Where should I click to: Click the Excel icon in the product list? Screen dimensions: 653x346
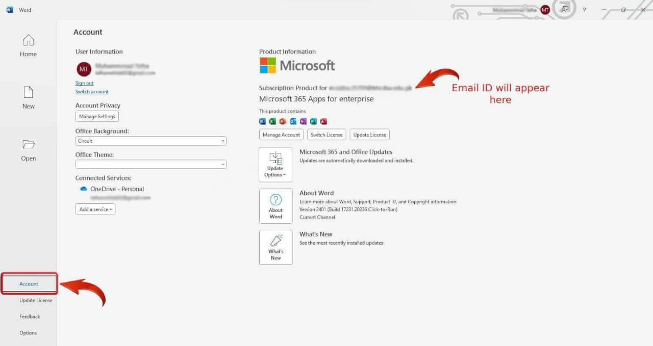[272, 121]
